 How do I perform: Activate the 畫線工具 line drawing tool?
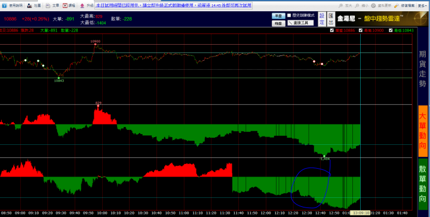(300, 23)
